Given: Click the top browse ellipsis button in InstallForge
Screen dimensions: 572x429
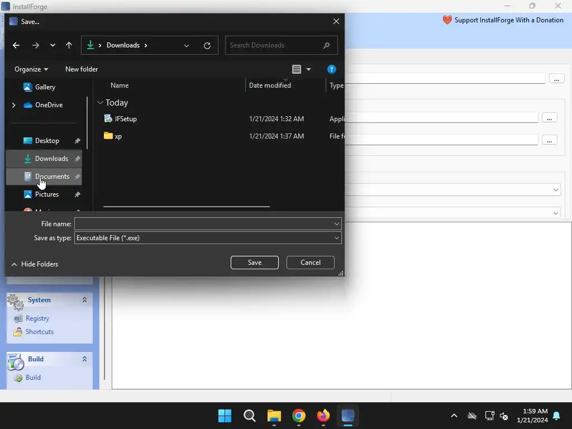Looking at the screenshot, I should click(557, 78).
